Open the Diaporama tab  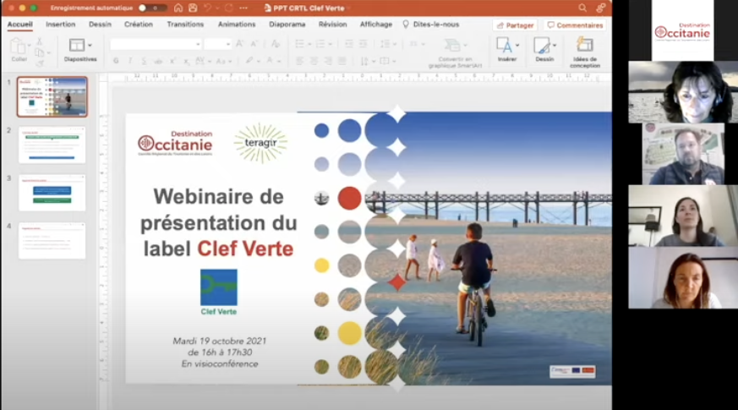287,25
